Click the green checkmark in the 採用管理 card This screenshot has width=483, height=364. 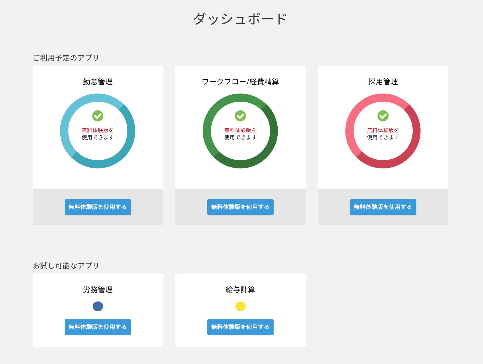pos(383,116)
